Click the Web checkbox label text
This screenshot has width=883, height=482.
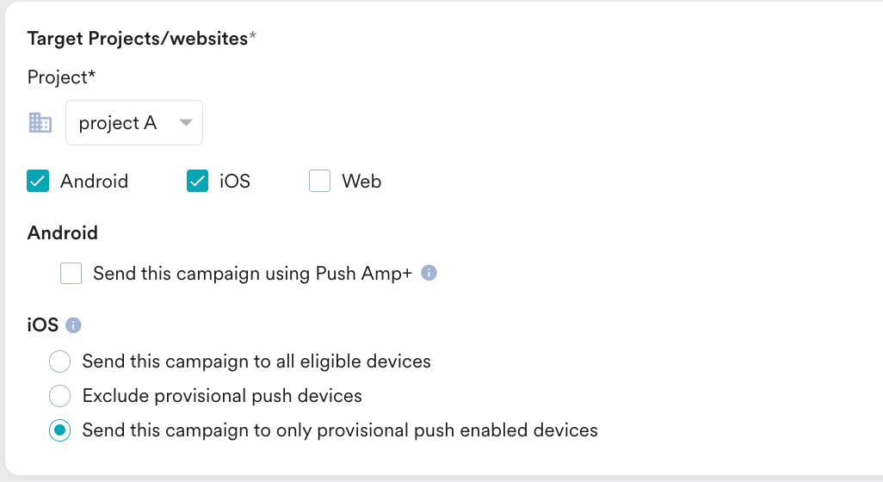click(x=361, y=182)
